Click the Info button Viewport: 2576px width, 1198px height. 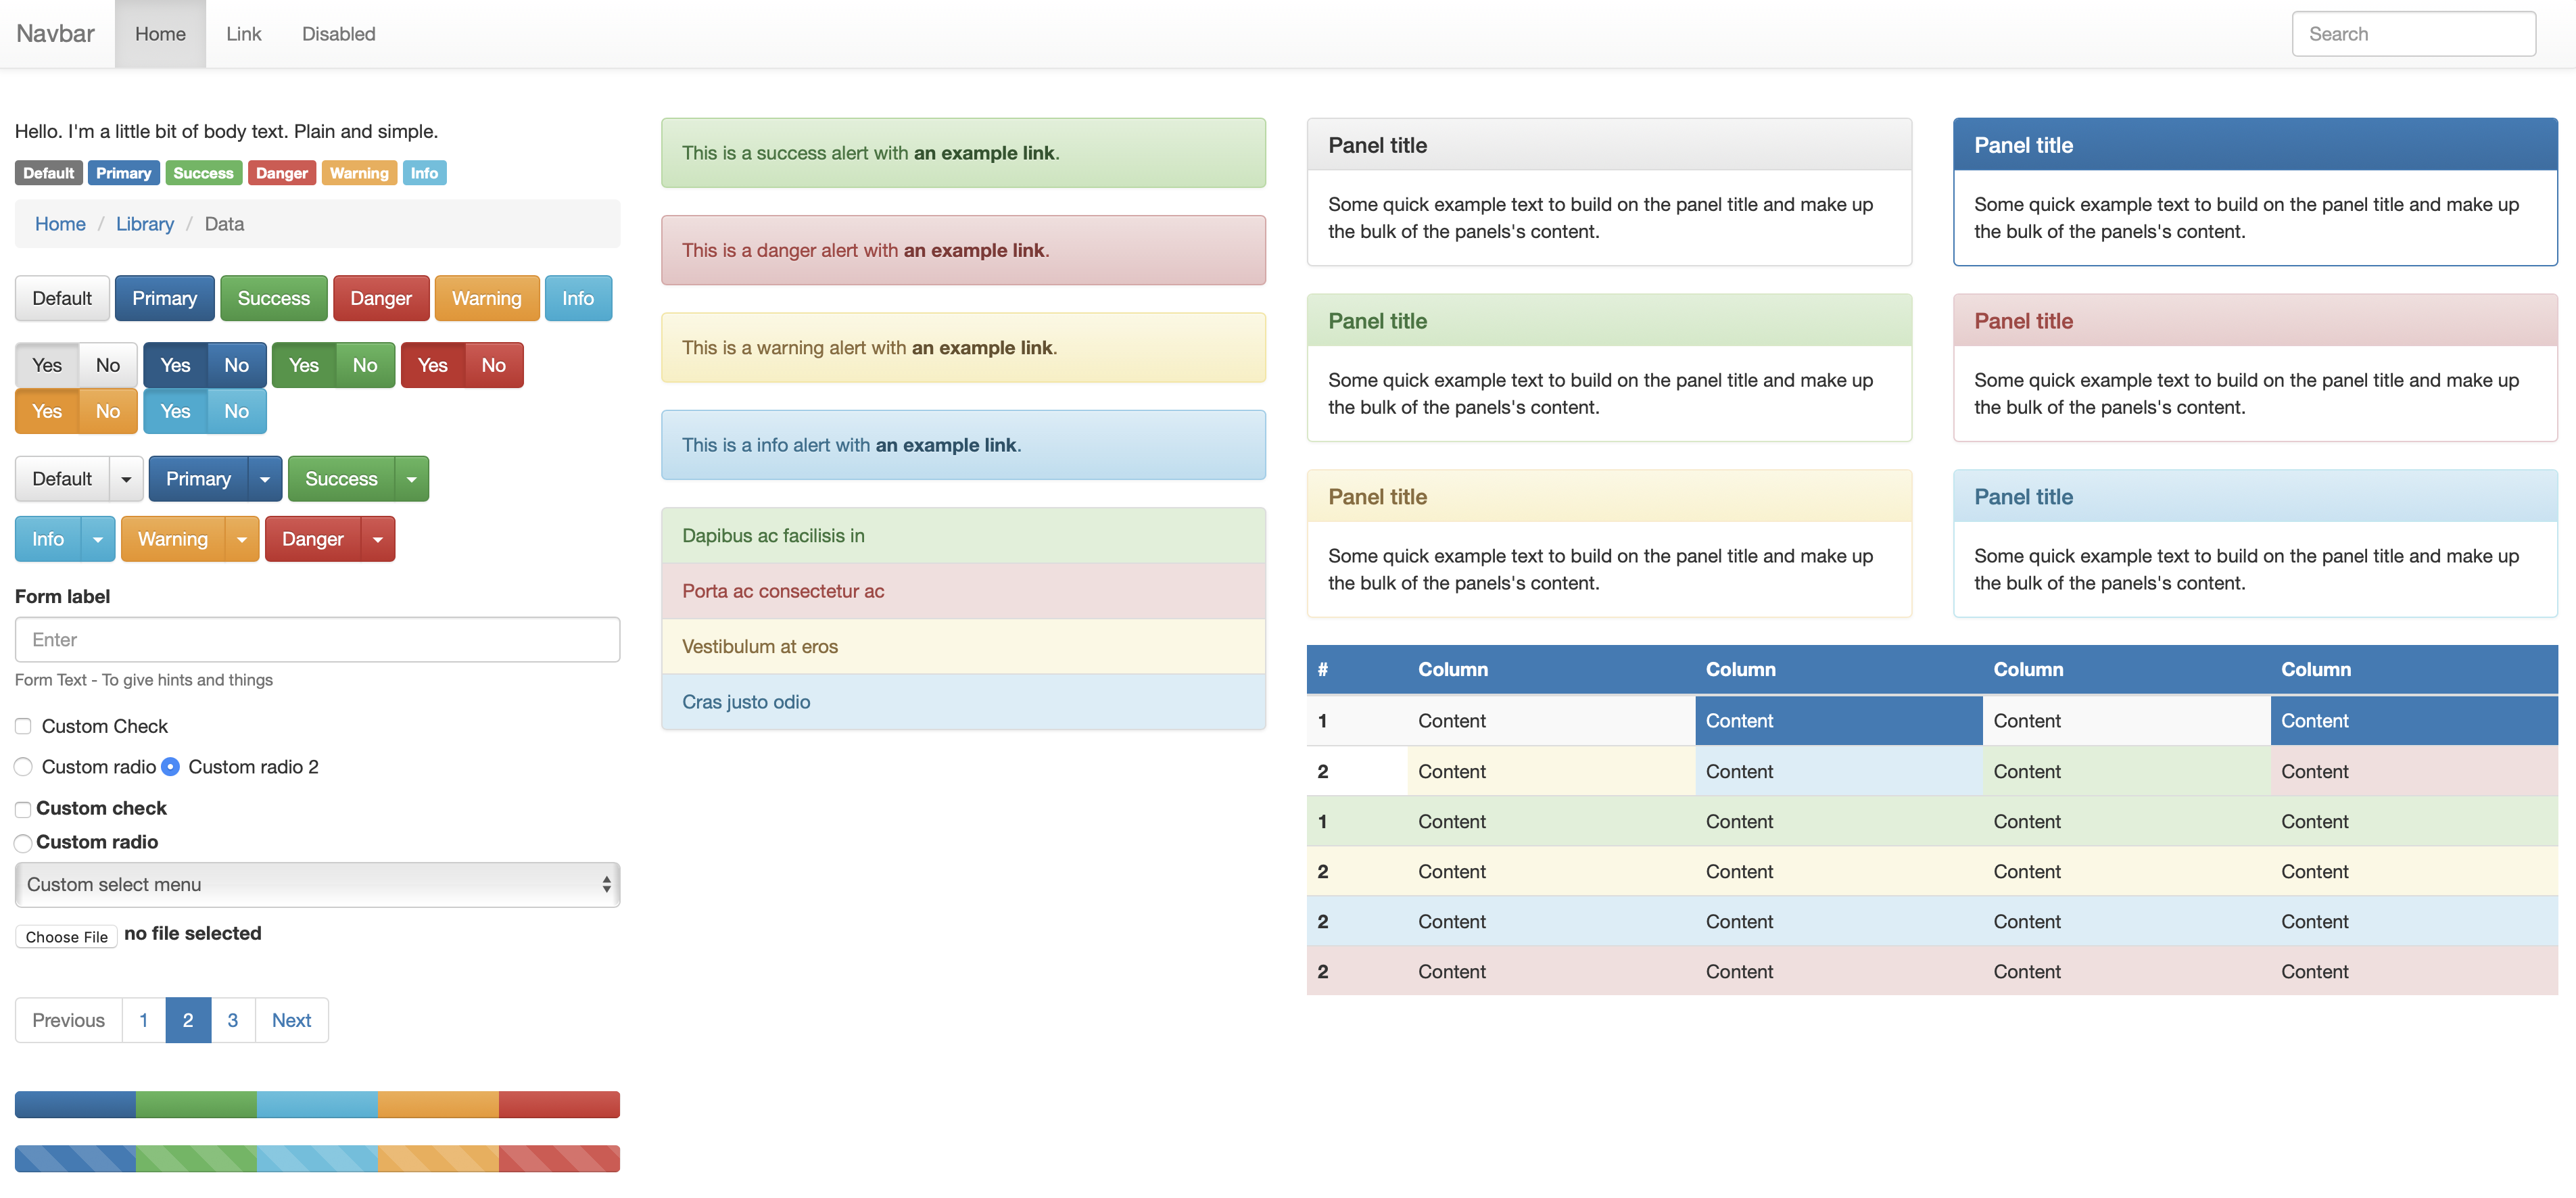tap(578, 298)
